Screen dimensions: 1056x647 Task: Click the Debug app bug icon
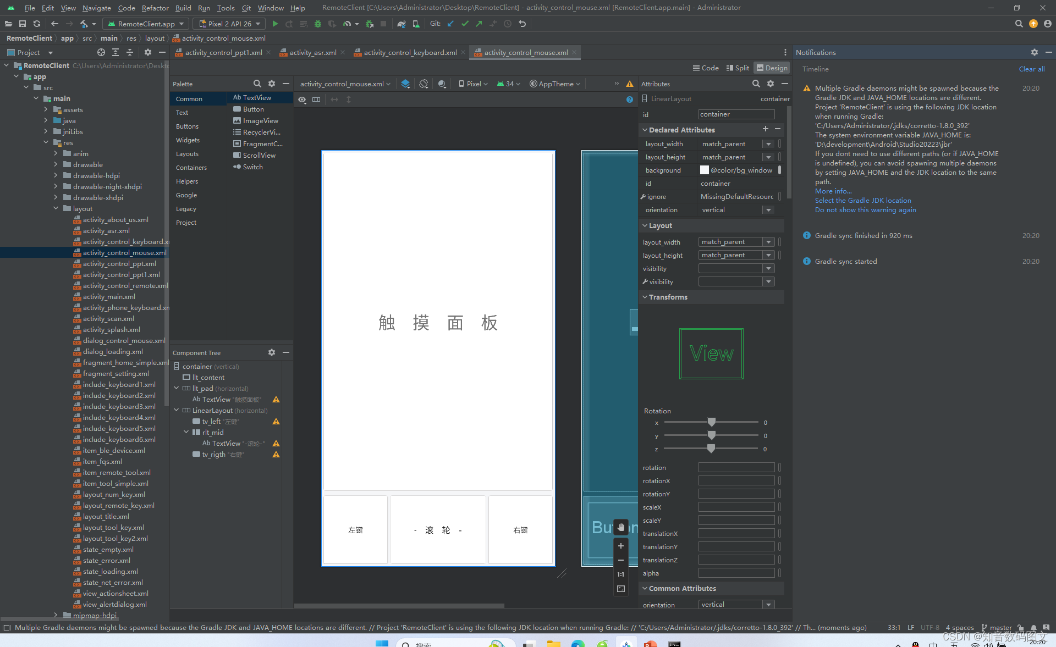pos(317,24)
